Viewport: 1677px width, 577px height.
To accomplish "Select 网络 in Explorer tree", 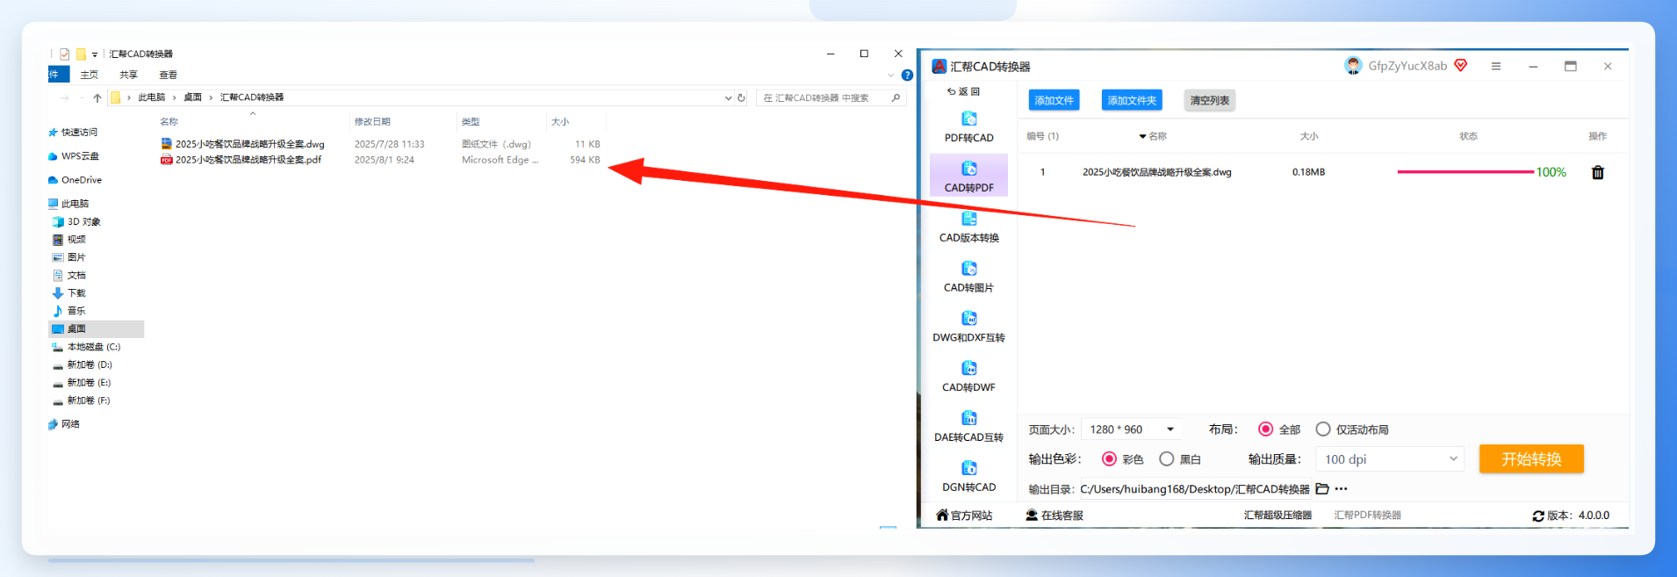I will click(64, 424).
